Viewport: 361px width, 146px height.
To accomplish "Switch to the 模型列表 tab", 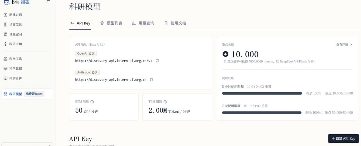I will coord(111,23).
